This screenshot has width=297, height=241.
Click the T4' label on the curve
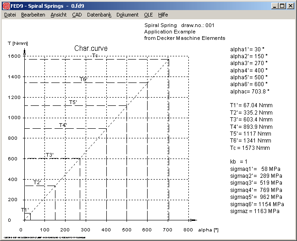click(63, 125)
